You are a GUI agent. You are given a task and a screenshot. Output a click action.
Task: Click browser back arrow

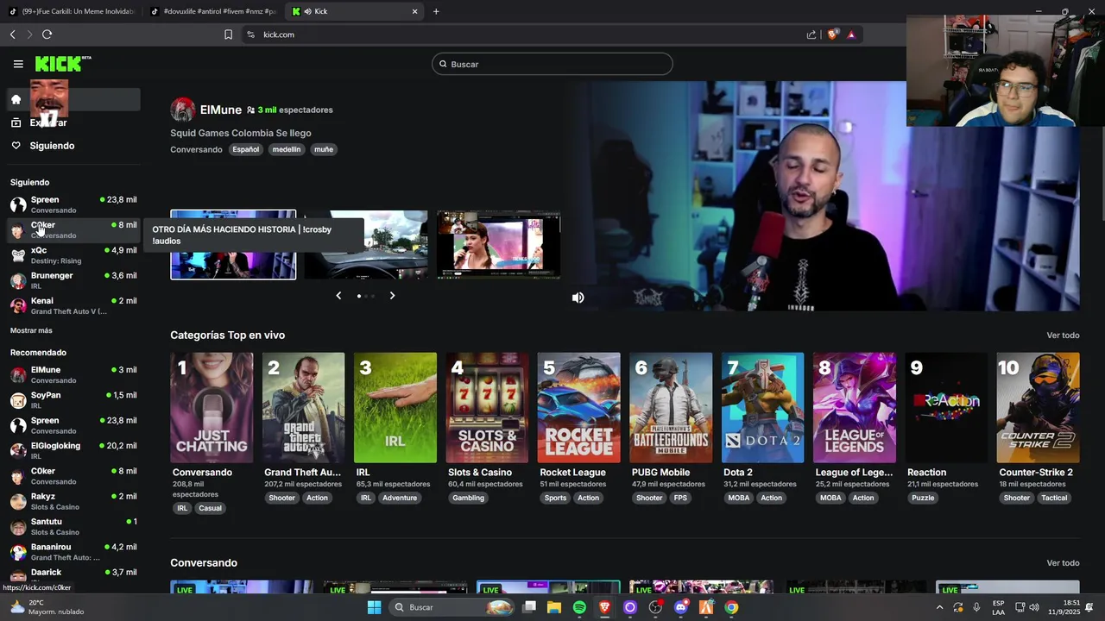pyautogui.click(x=12, y=34)
